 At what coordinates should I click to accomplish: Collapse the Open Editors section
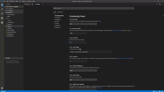[x=14, y=7]
